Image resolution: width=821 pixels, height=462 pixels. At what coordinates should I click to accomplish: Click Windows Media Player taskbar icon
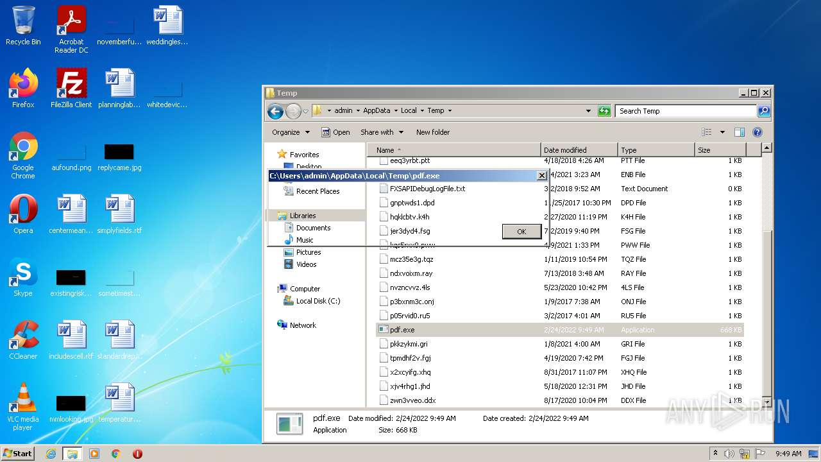coord(94,454)
